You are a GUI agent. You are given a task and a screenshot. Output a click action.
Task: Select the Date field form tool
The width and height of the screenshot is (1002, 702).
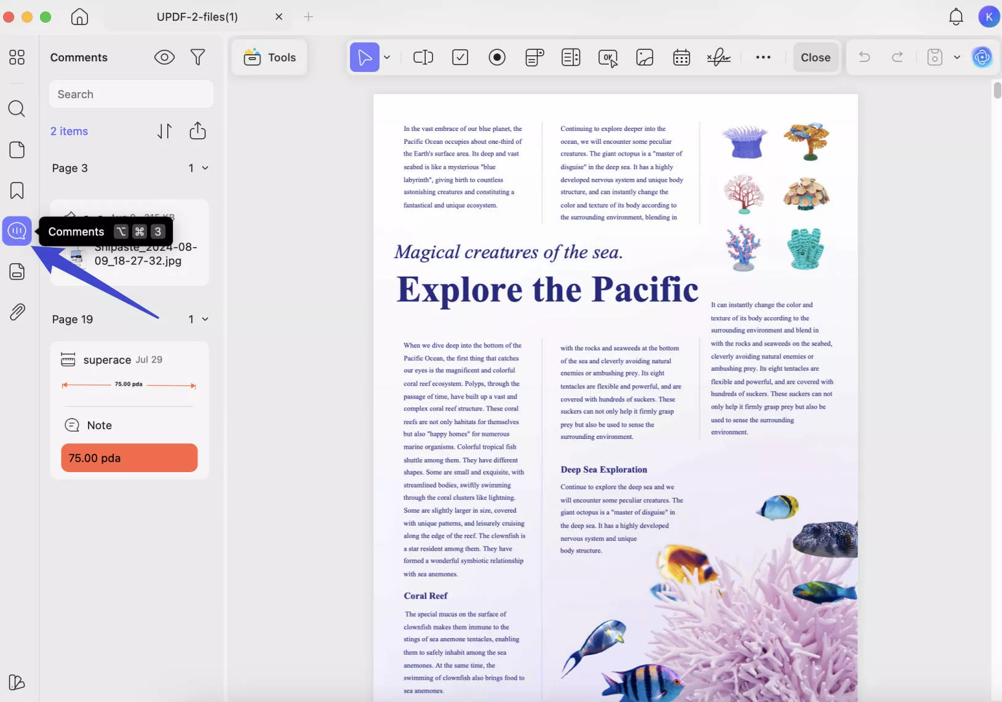click(682, 57)
